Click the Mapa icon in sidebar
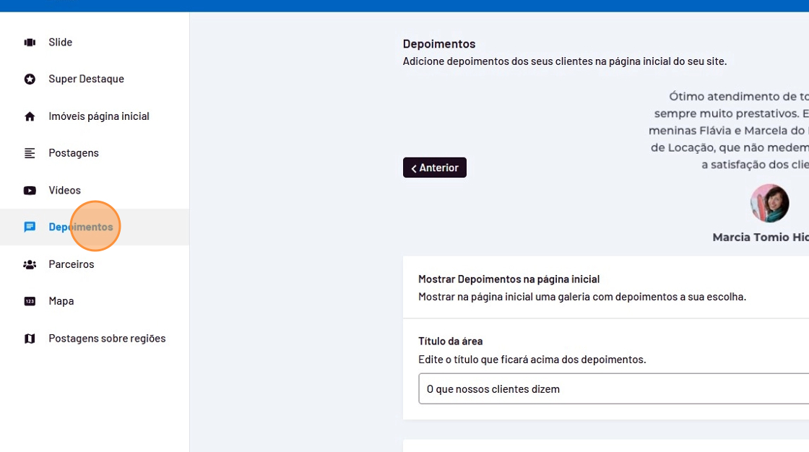 point(30,301)
